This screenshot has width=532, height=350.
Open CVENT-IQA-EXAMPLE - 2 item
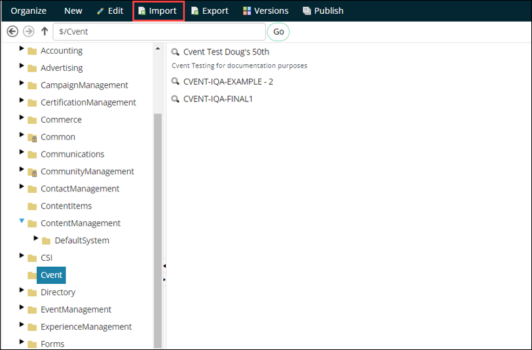(x=228, y=81)
